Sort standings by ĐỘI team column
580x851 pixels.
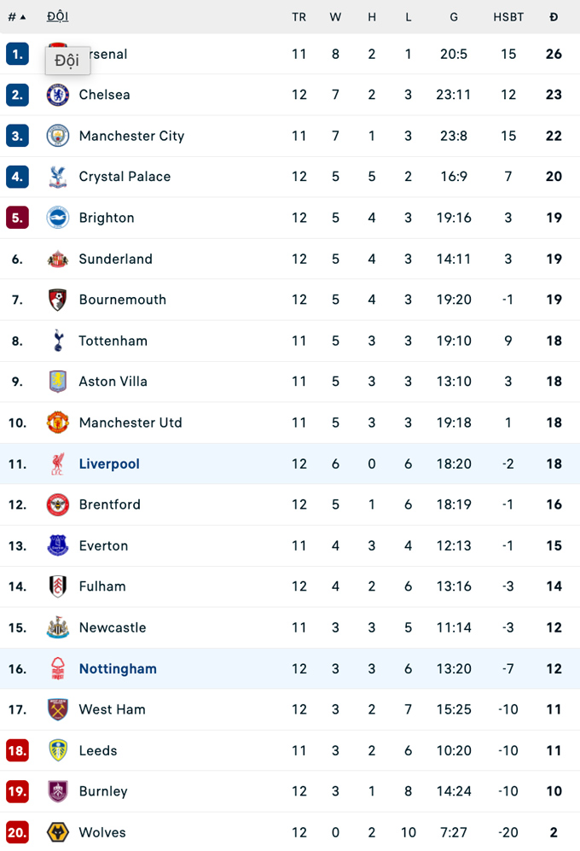[57, 17]
